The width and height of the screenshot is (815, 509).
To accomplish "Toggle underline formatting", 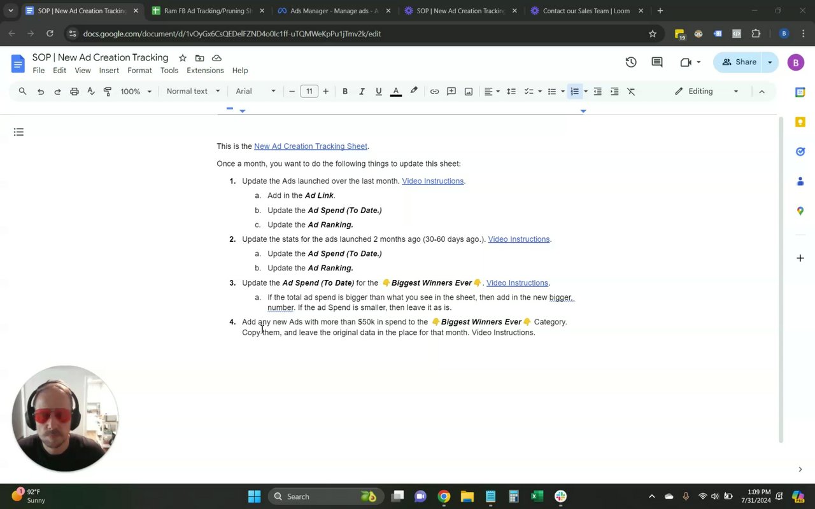I will [x=378, y=92].
